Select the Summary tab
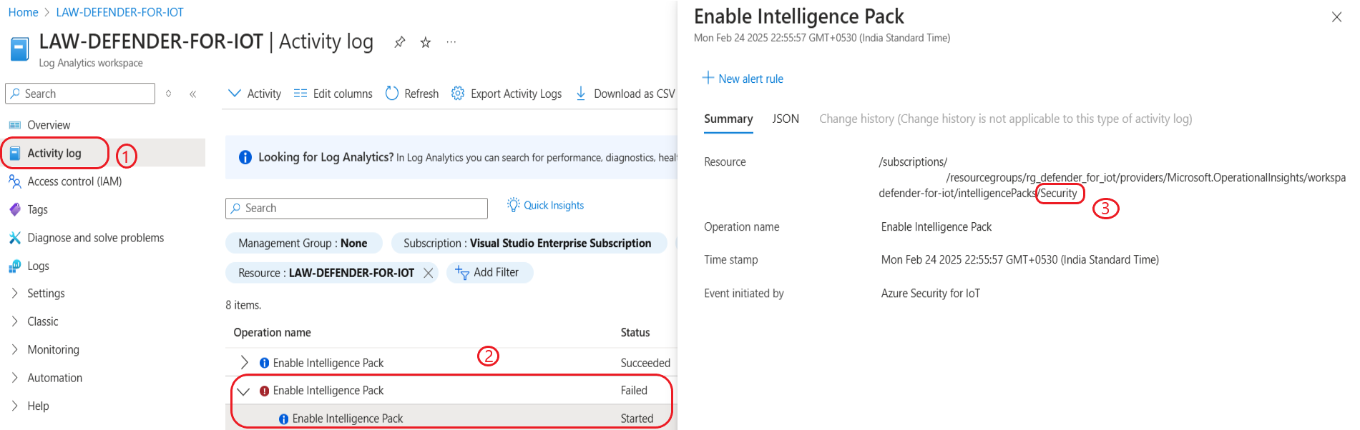Image resolution: width=1360 pixels, height=430 pixels. pos(728,119)
